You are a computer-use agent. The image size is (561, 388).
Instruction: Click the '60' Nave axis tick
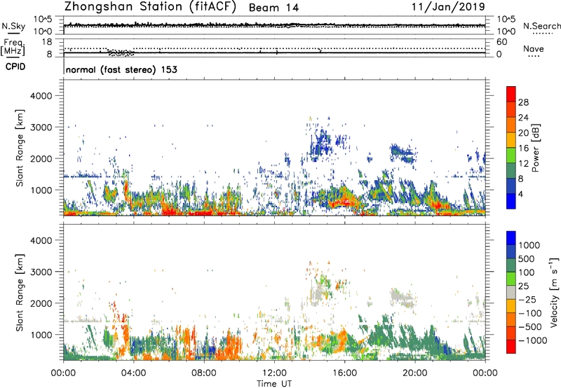(501, 42)
